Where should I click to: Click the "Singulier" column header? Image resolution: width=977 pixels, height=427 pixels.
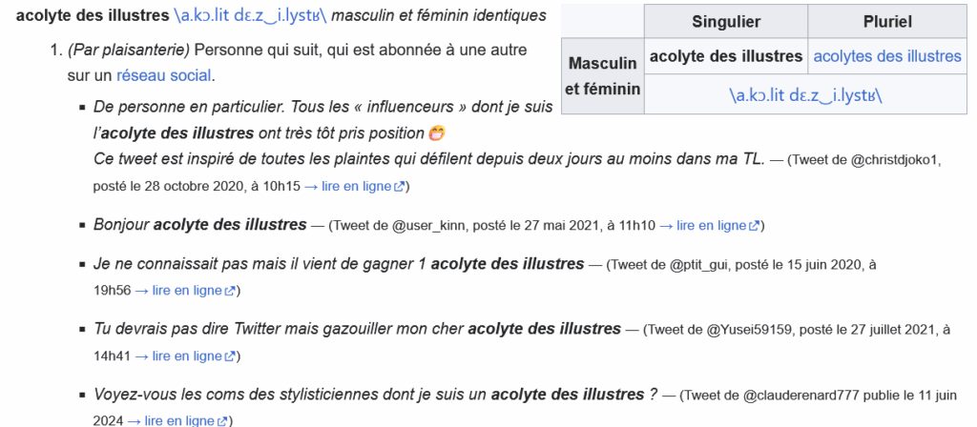(x=725, y=20)
